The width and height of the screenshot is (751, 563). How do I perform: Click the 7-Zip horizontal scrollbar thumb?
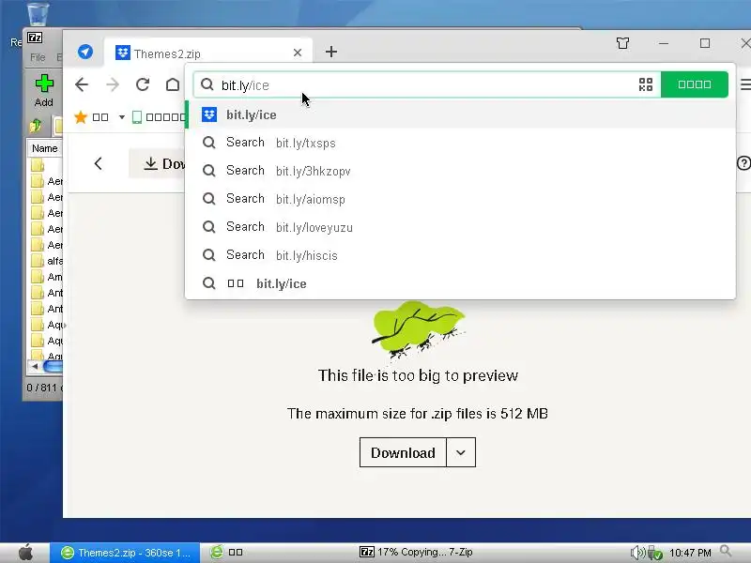(54, 366)
